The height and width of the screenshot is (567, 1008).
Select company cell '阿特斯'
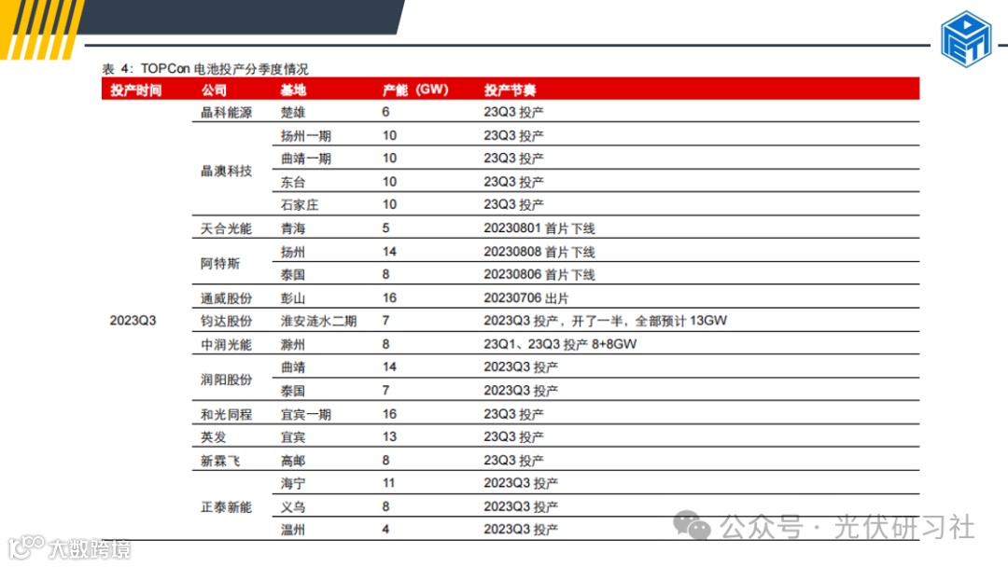point(220,263)
